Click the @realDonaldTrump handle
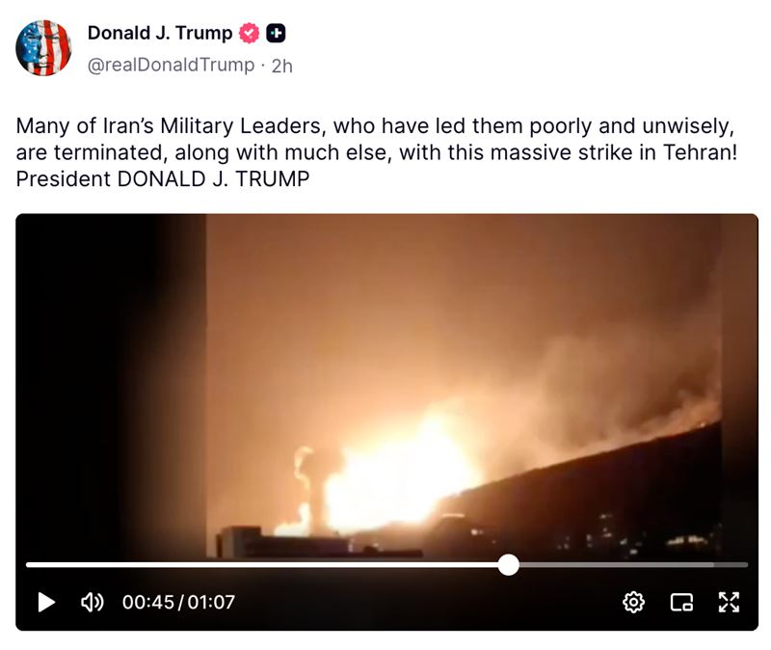771x650 pixels. [x=172, y=65]
